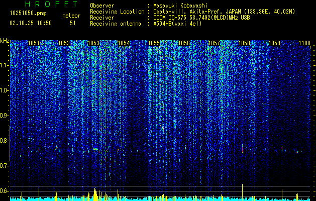
Task: Click the red meteor echo streak at 1058
Action: coord(242,149)
